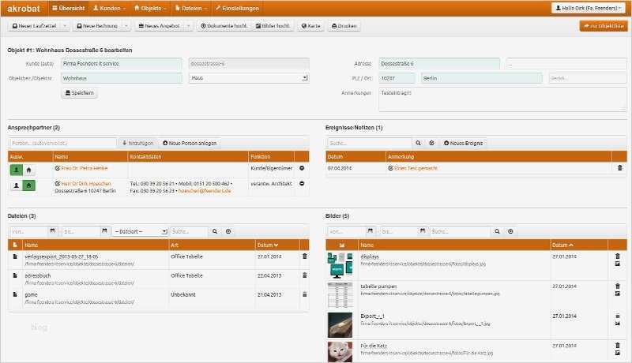The width and height of the screenshot is (632, 363).
Task: Open contact Herr Dr. Dirk Hoeschen link
Action: coord(86,184)
